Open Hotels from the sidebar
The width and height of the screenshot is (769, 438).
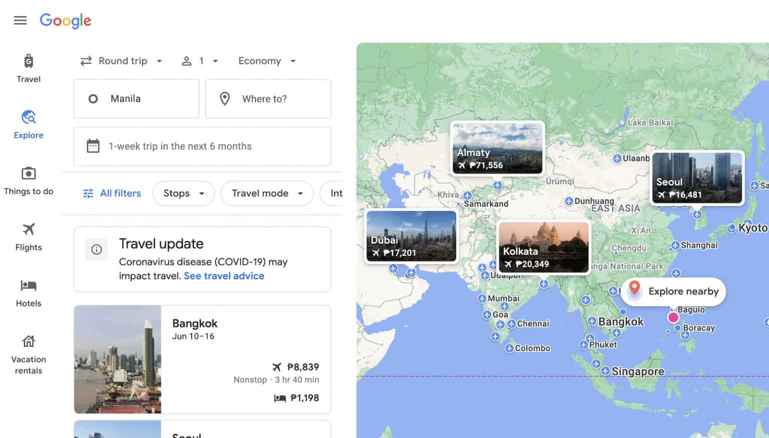(29, 292)
